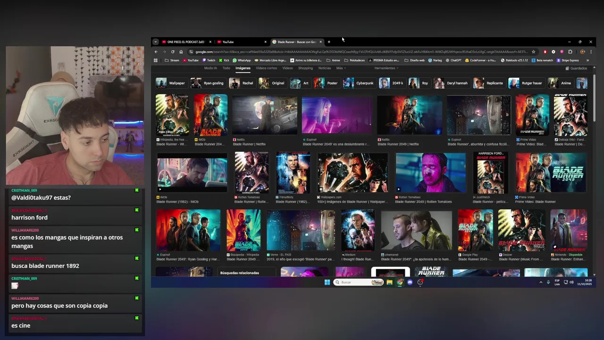Filter images by the Replicante chip
The height and width of the screenshot is (340, 604).
[x=489, y=83]
